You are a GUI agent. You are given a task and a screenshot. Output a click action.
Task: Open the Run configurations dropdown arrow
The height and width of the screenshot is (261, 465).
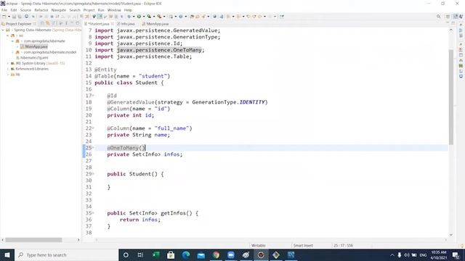click(144, 17)
